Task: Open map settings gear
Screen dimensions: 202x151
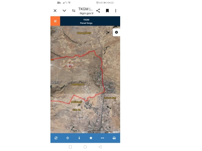Action: (x=116, y=32)
